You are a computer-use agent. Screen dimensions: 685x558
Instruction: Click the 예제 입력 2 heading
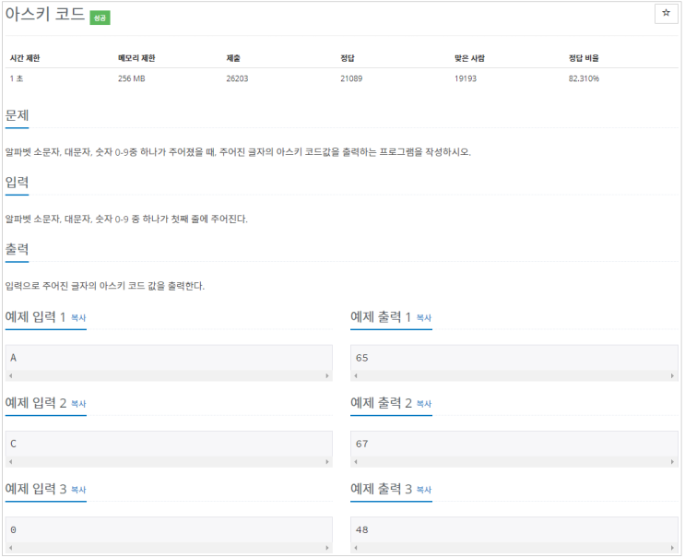coord(35,403)
